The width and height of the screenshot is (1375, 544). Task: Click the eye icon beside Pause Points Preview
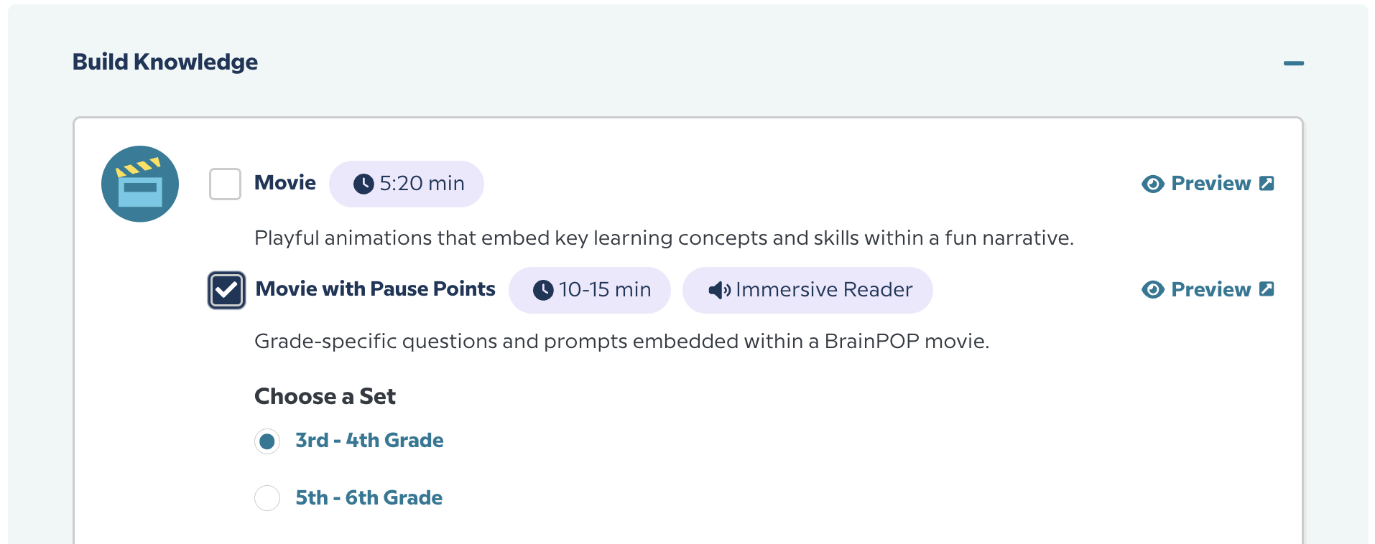[x=1152, y=290]
